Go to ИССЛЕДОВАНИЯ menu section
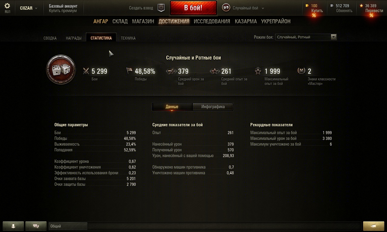 pyautogui.click(x=212, y=21)
